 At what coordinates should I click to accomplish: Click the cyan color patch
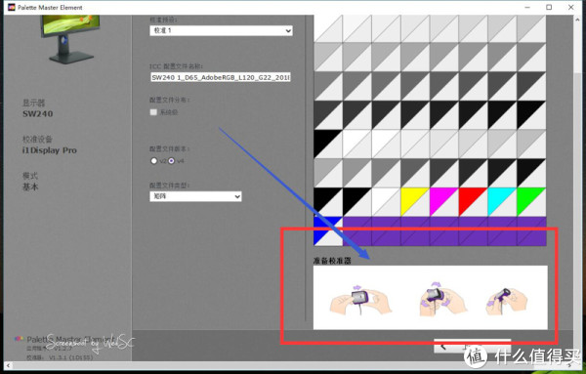[502, 202]
